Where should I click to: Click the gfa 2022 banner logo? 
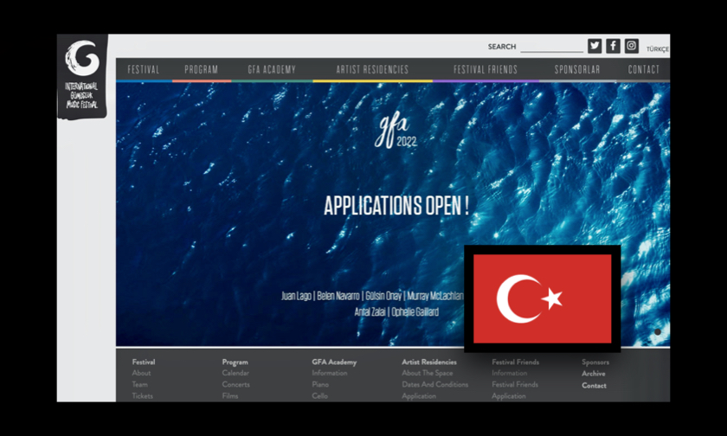coord(395,131)
